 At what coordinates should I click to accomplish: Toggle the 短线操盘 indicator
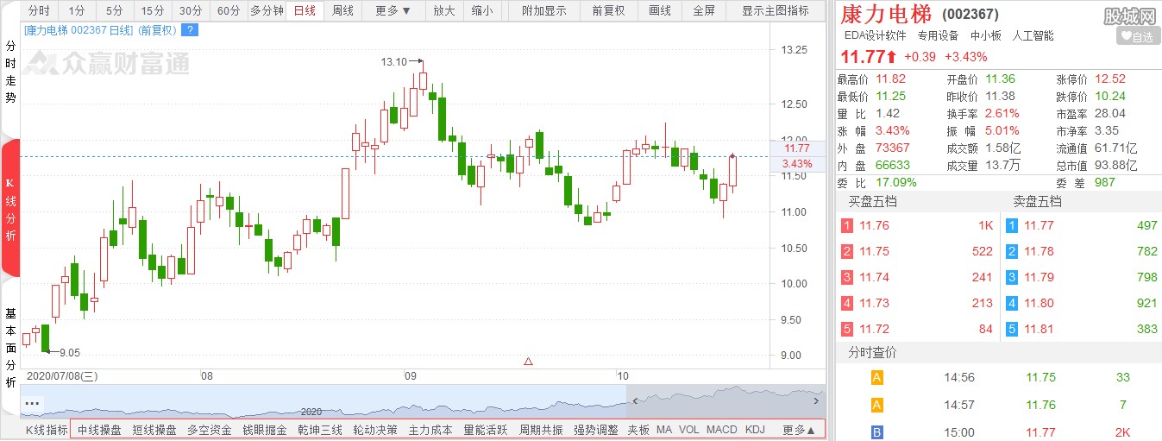pyautogui.click(x=154, y=430)
